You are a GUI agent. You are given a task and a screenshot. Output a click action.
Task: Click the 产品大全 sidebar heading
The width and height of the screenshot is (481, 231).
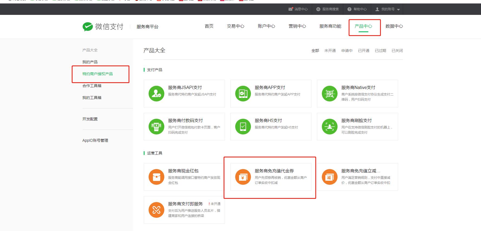[90, 50]
